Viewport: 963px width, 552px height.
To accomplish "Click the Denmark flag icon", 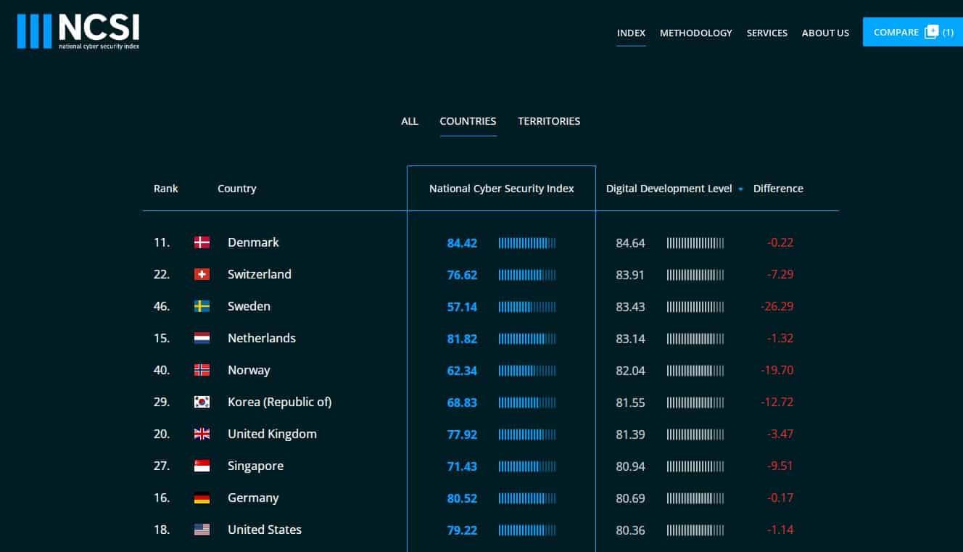I will click(x=202, y=242).
